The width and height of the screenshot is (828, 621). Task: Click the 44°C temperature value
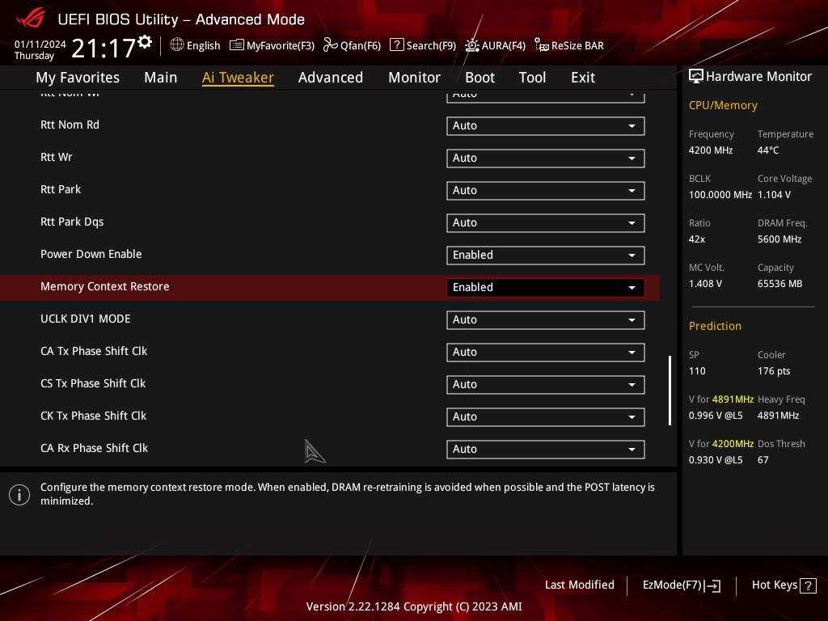(768, 150)
